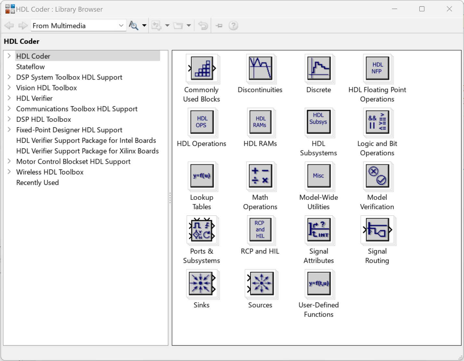This screenshot has height=361, width=464.
Task: Click the search icon in the toolbar
Action: 133,25
